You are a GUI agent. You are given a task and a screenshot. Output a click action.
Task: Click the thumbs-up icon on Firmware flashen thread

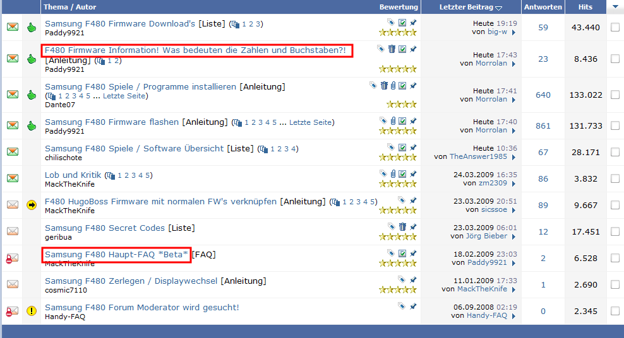click(x=32, y=126)
